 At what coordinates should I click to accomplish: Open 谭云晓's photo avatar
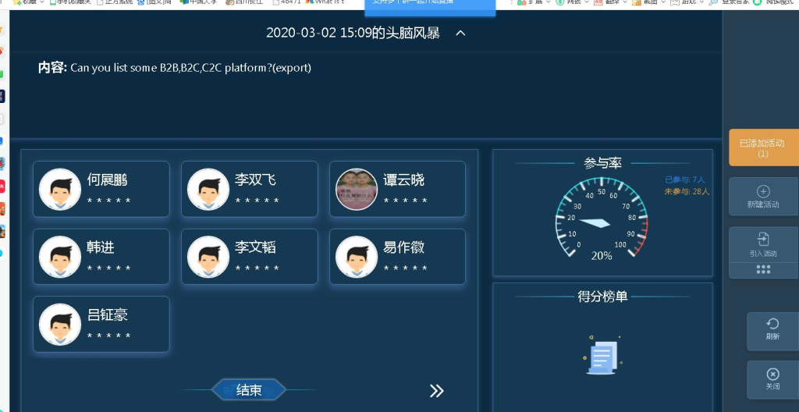click(356, 189)
